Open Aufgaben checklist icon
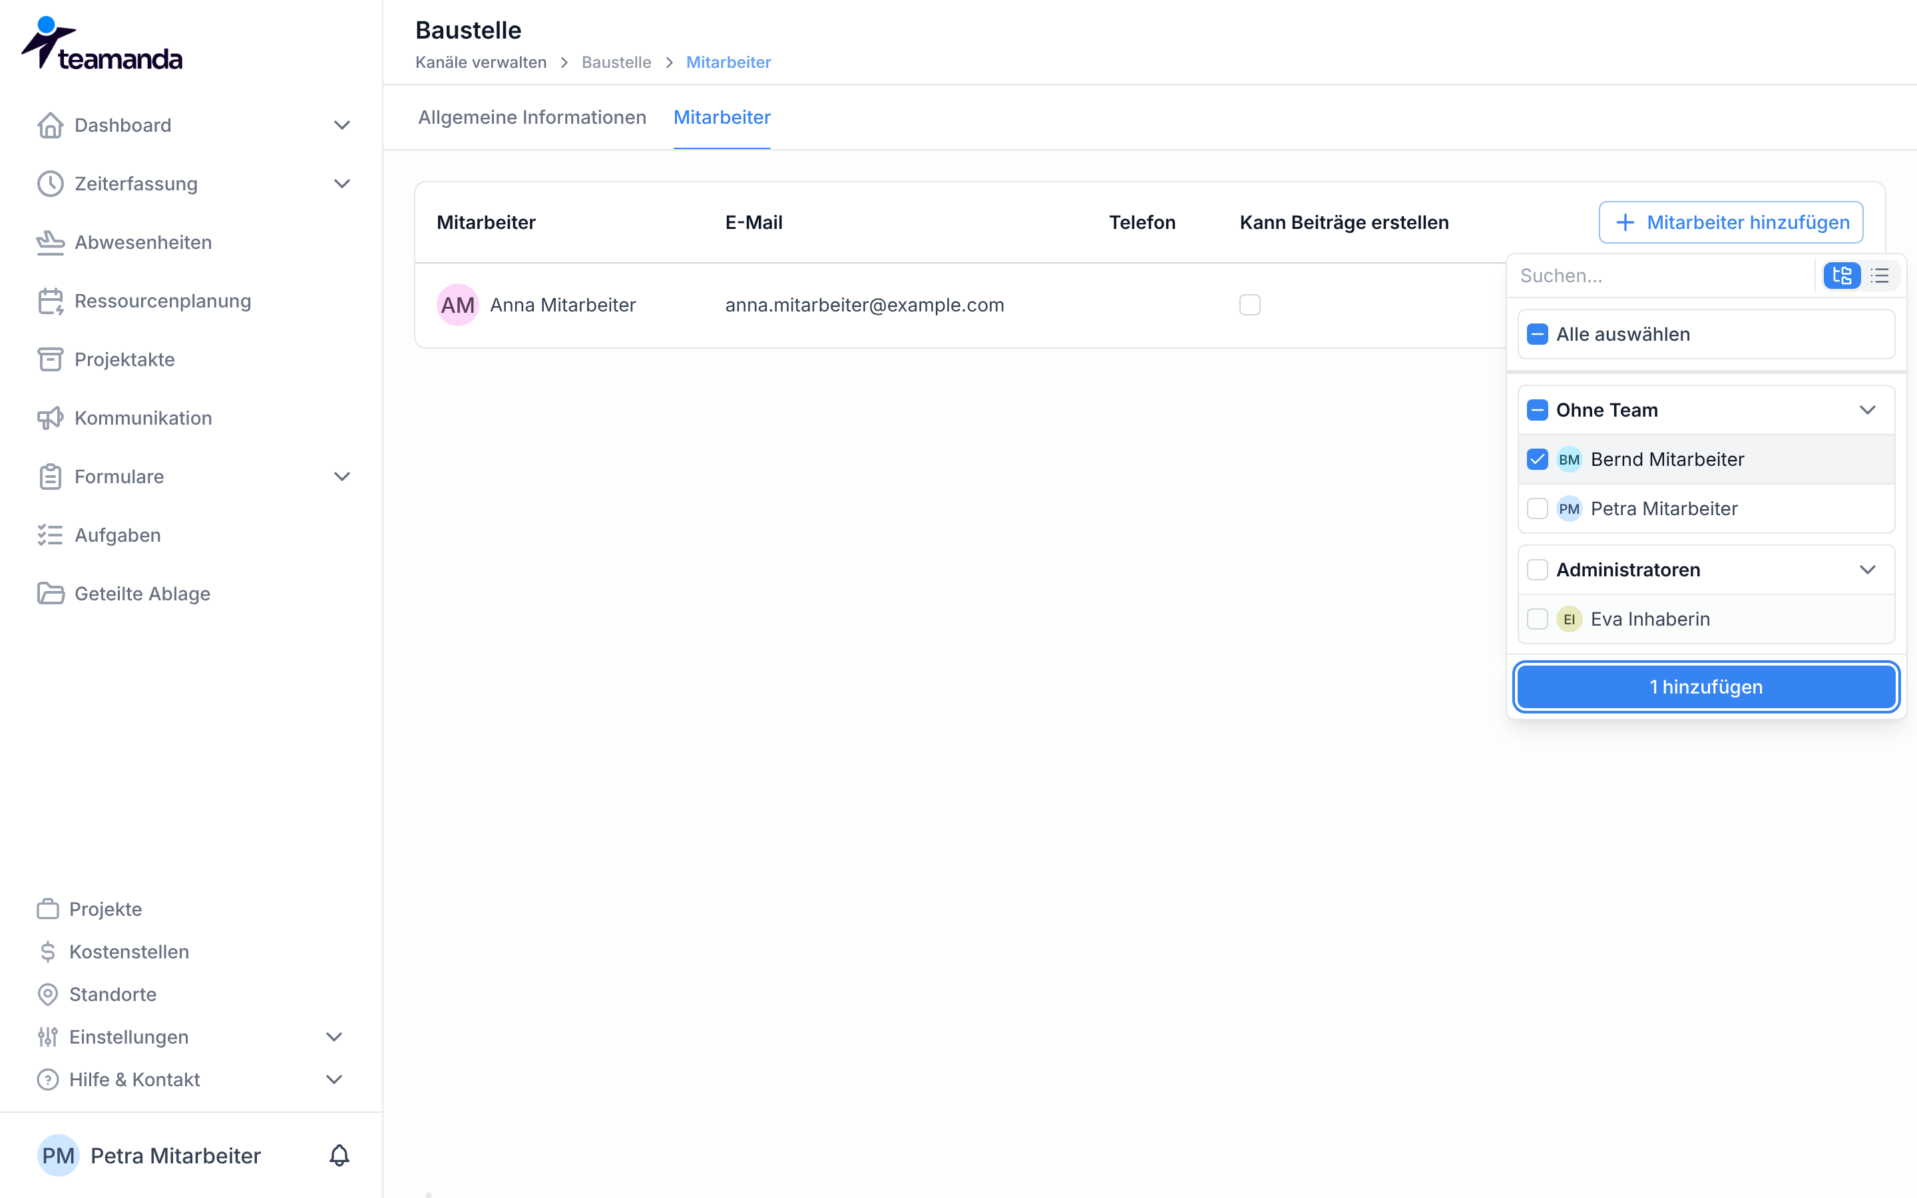1917x1198 pixels. point(50,536)
